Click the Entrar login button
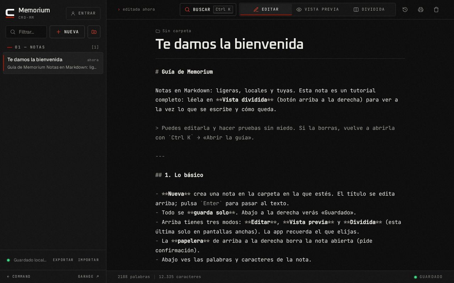The height and width of the screenshot is (283, 454). pos(83,13)
